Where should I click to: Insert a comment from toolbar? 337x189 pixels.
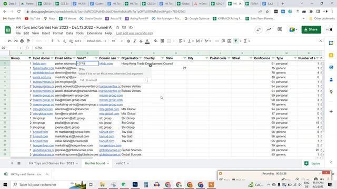tap(223, 41)
